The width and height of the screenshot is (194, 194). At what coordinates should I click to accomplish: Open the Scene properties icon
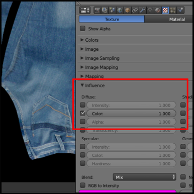tap(112, 11)
